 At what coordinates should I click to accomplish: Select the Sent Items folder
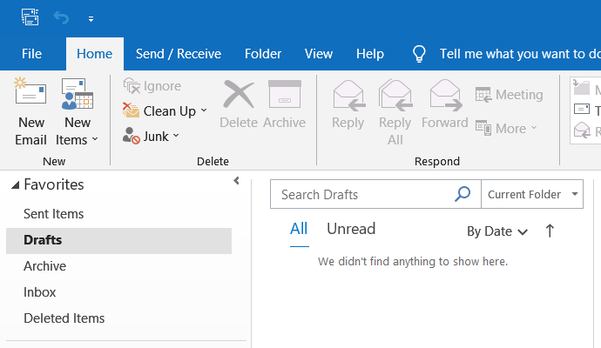[x=54, y=214]
